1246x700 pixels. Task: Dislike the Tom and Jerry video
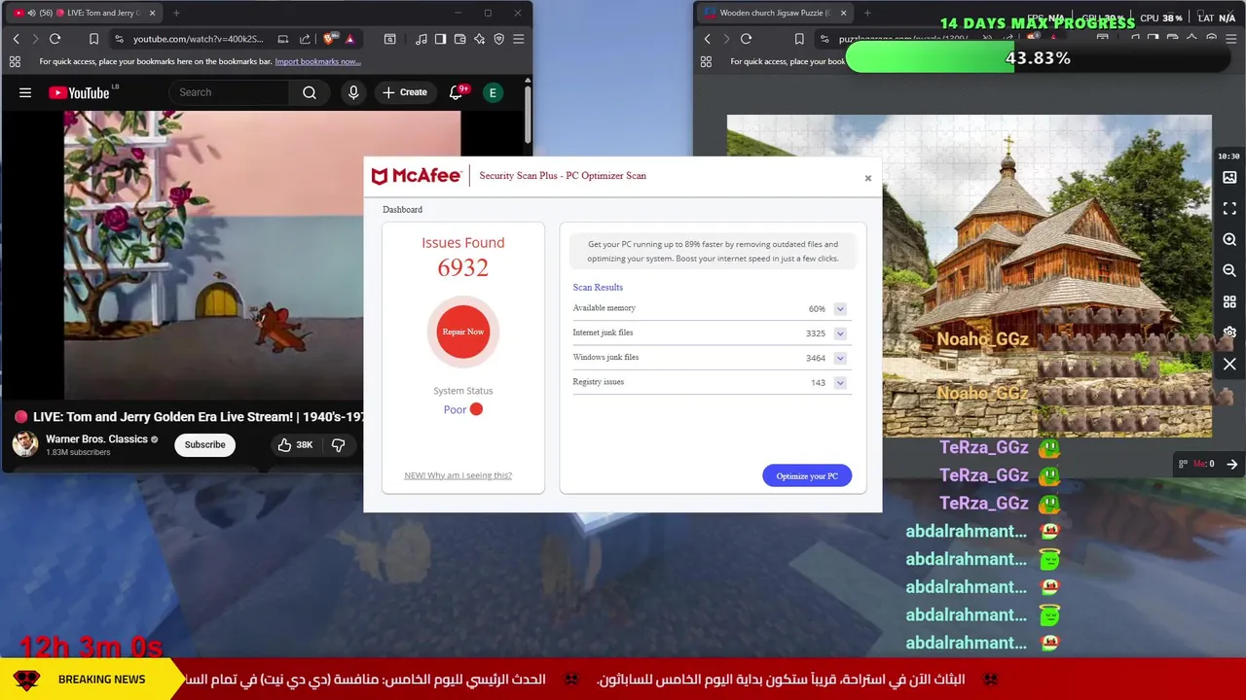coord(338,444)
